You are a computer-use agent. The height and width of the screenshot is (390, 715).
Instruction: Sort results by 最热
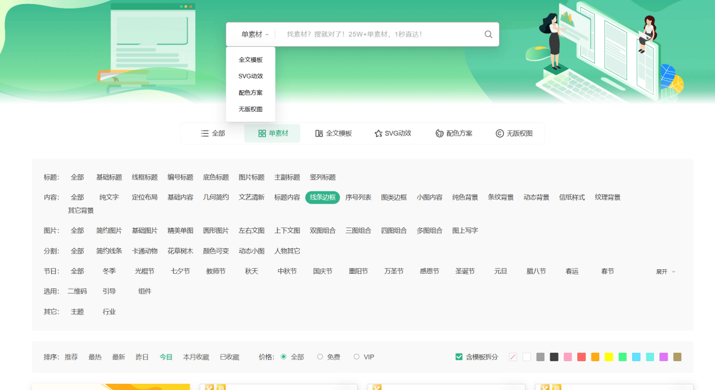(95, 357)
